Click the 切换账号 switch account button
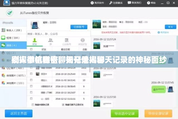The width and height of the screenshot is (178, 119). (x=79, y=27)
